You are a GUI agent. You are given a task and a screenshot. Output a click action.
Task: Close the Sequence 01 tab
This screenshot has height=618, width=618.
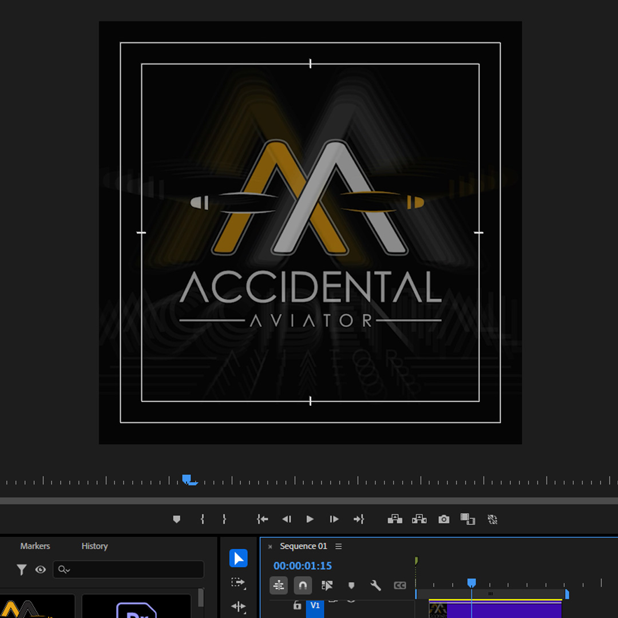tap(270, 546)
